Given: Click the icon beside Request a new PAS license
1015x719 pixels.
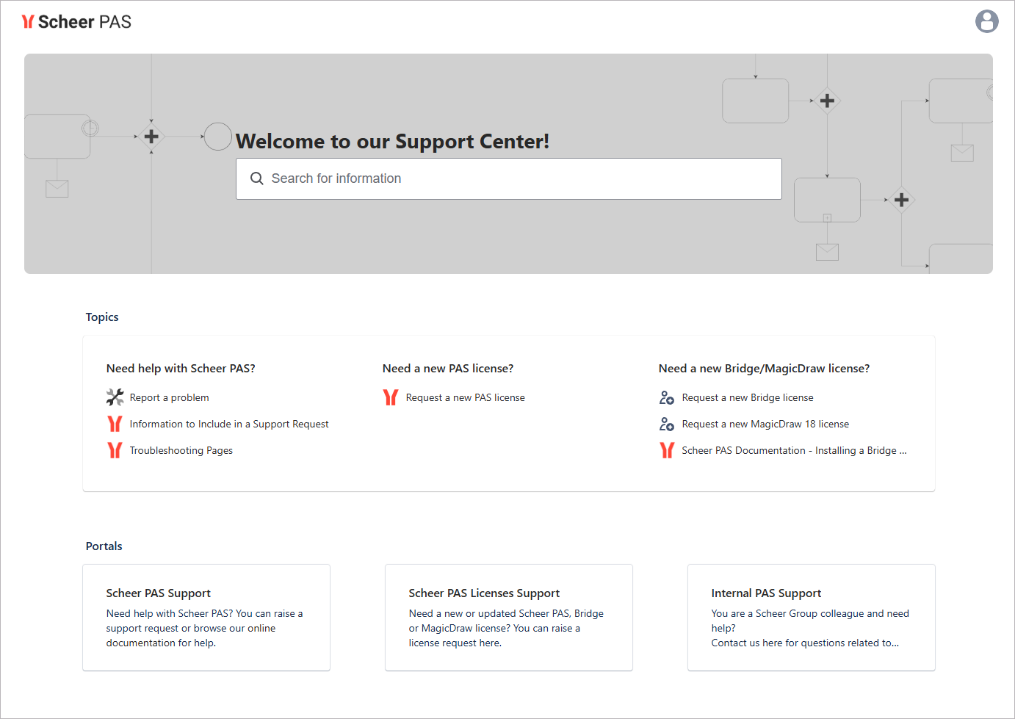Looking at the screenshot, I should click(x=391, y=397).
